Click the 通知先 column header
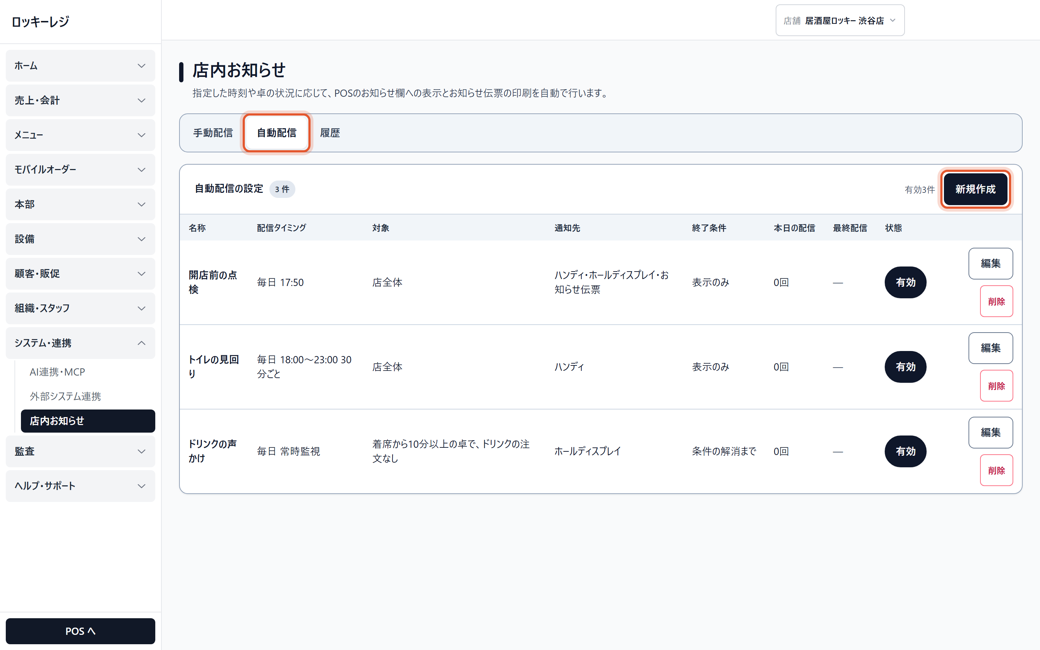Screen dimensions: 1040x650 567,228
